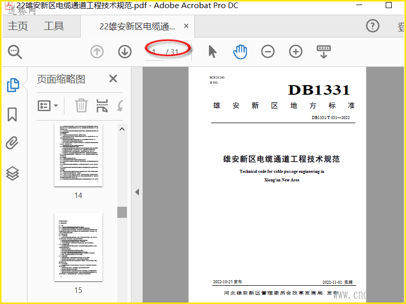Click 河北雄安新区管理委员会改革发展局 text
Viewport: 406px width, 304px height.
273,293
